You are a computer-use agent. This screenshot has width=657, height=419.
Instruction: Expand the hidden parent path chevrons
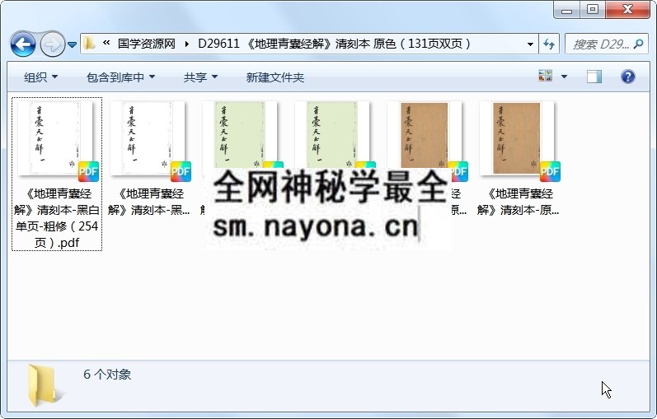tap(106, 43)
